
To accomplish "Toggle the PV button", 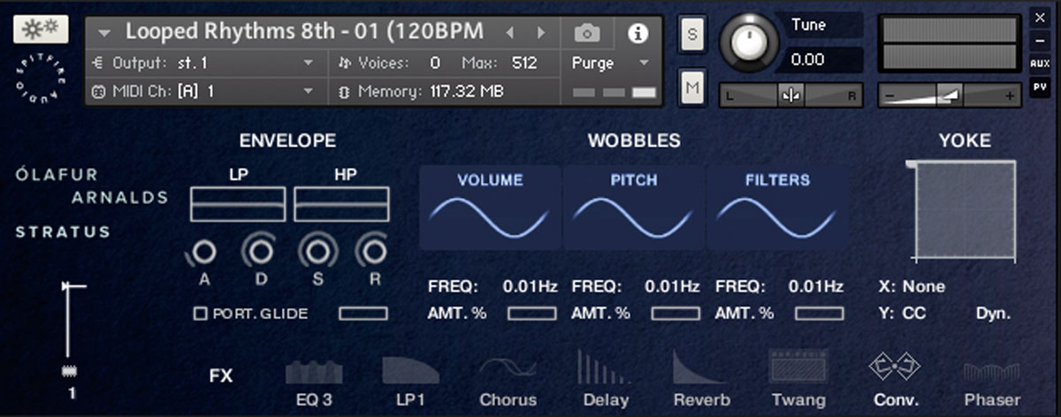I will pyautogui.click(x=1040, y=87).
